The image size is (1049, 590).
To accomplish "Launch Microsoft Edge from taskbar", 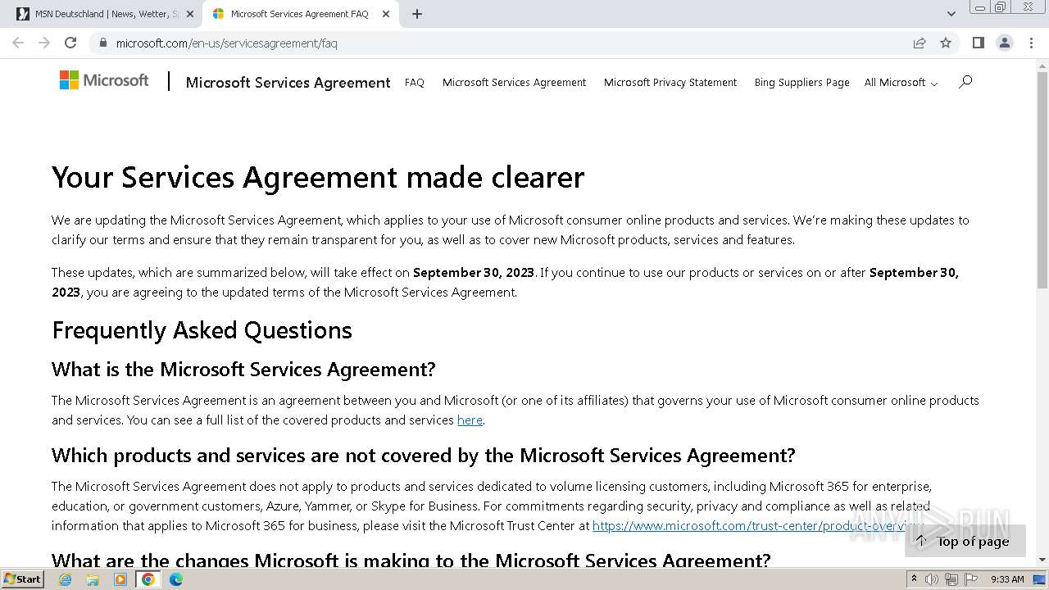I will click(176, 579).
